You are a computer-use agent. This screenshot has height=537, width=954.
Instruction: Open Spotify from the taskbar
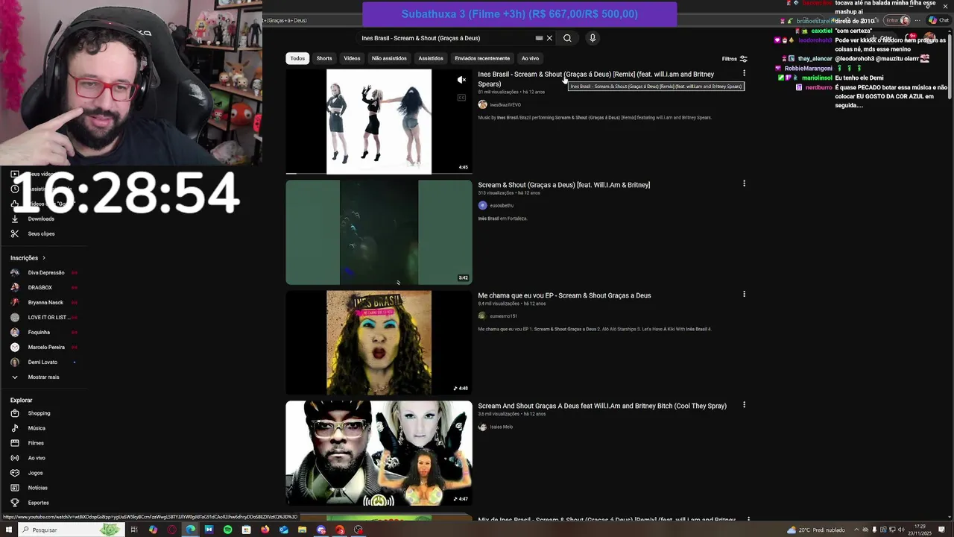click(227, 530)
